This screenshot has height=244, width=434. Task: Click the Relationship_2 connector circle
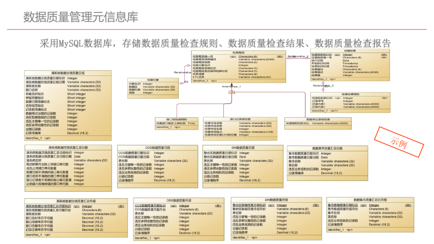[289, 57]
